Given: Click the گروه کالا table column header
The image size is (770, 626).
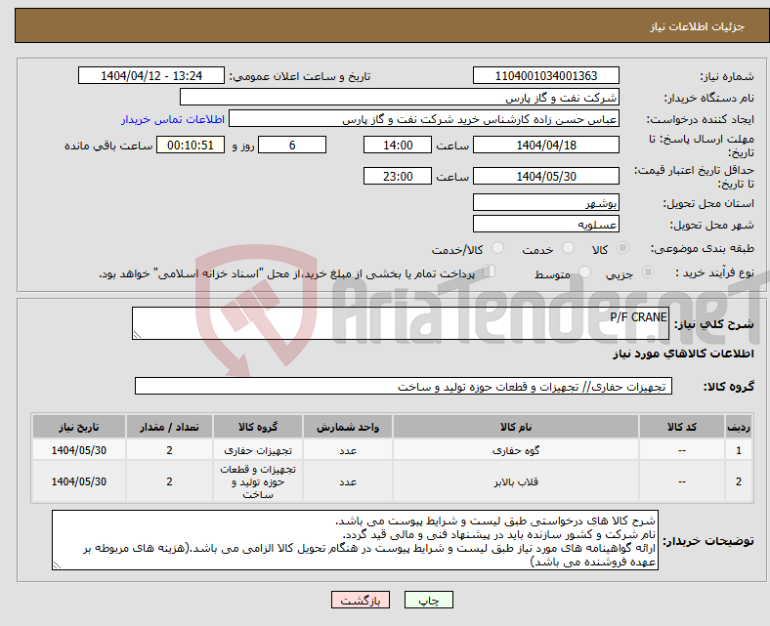Looking at the screenshot, I should 258,427.
